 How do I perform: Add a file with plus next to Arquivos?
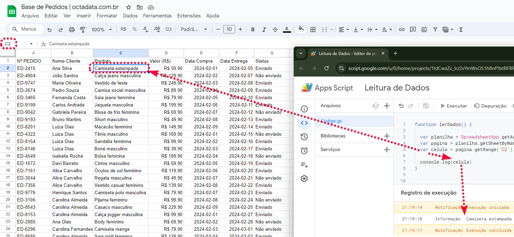386,106
